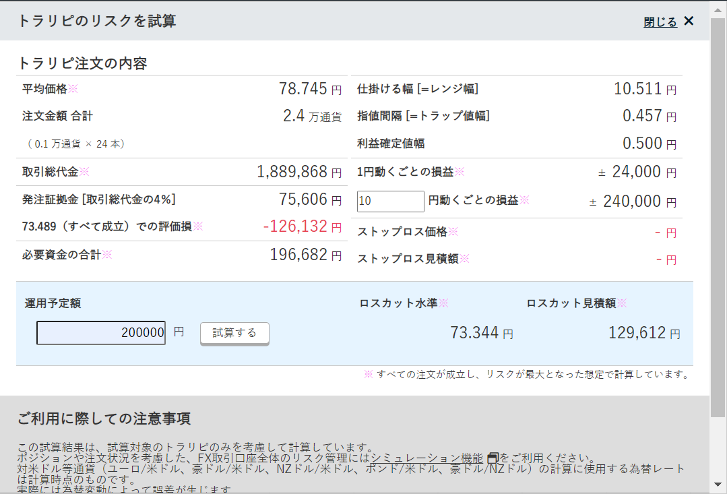Click the X close icon in the header

689,21
